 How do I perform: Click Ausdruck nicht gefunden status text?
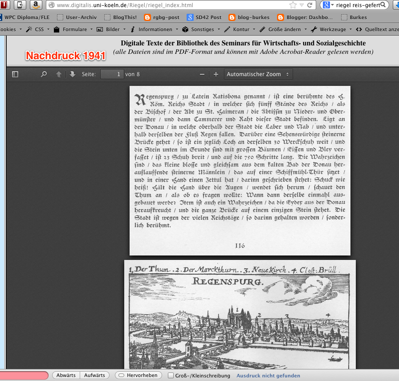click(268, 375)
